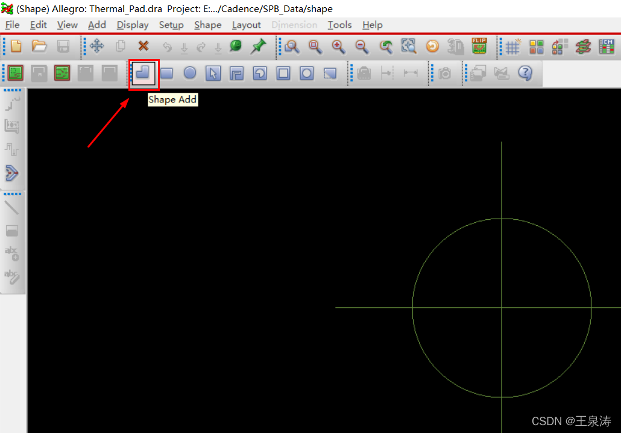
Task: Click the Shape Select arrow tool
Action: (213, 73)
